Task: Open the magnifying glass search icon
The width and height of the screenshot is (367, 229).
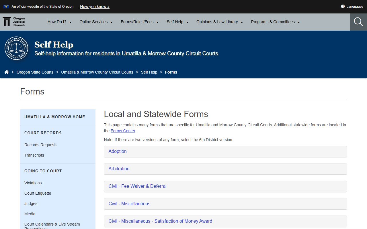Action: coord(358,22)
